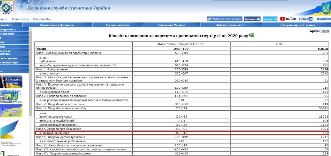The image size is (331, 156).
Task: Switch language with the УКР | ENG button
Action: tap(324, 19)
